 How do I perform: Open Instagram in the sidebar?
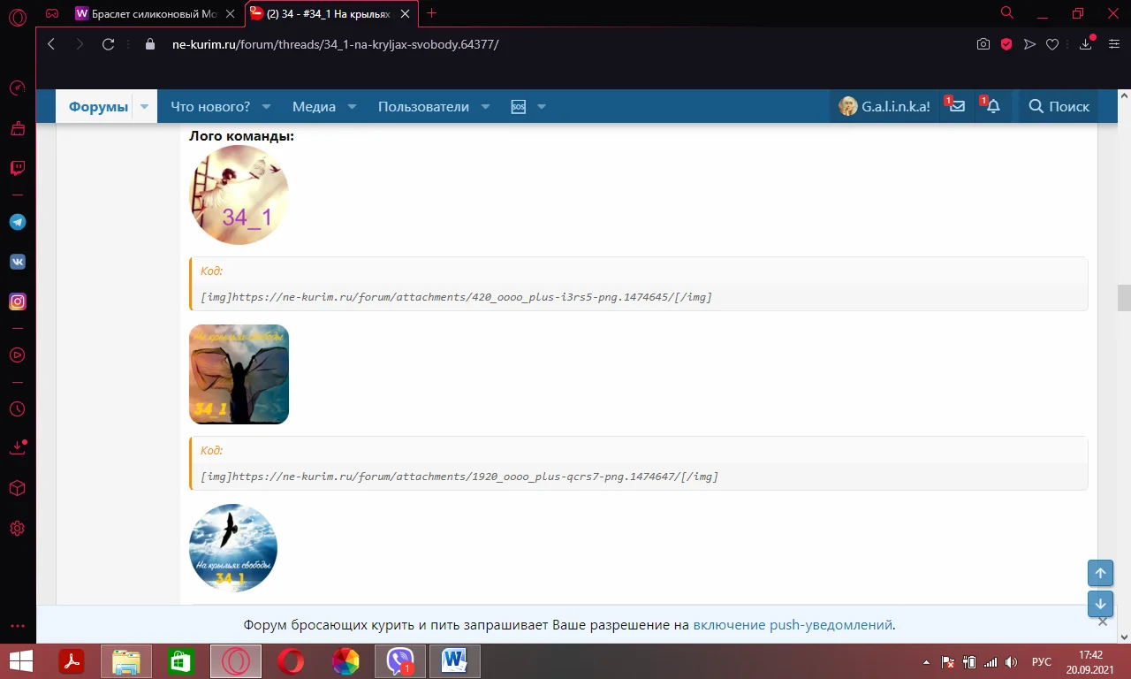pos(18,301)
